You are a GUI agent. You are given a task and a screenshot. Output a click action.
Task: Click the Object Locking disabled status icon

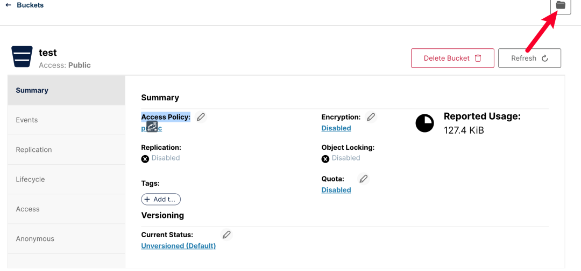[325, 158]
